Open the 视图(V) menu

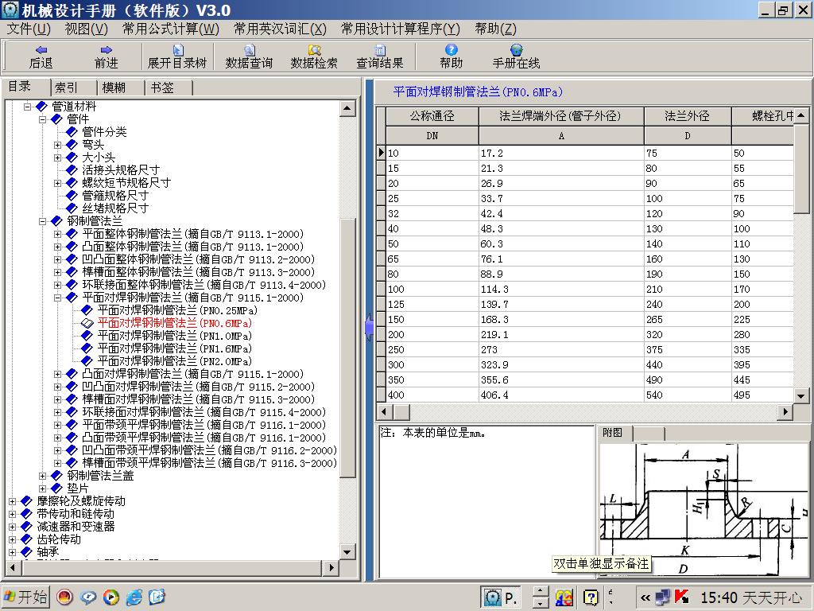point(86,29)
